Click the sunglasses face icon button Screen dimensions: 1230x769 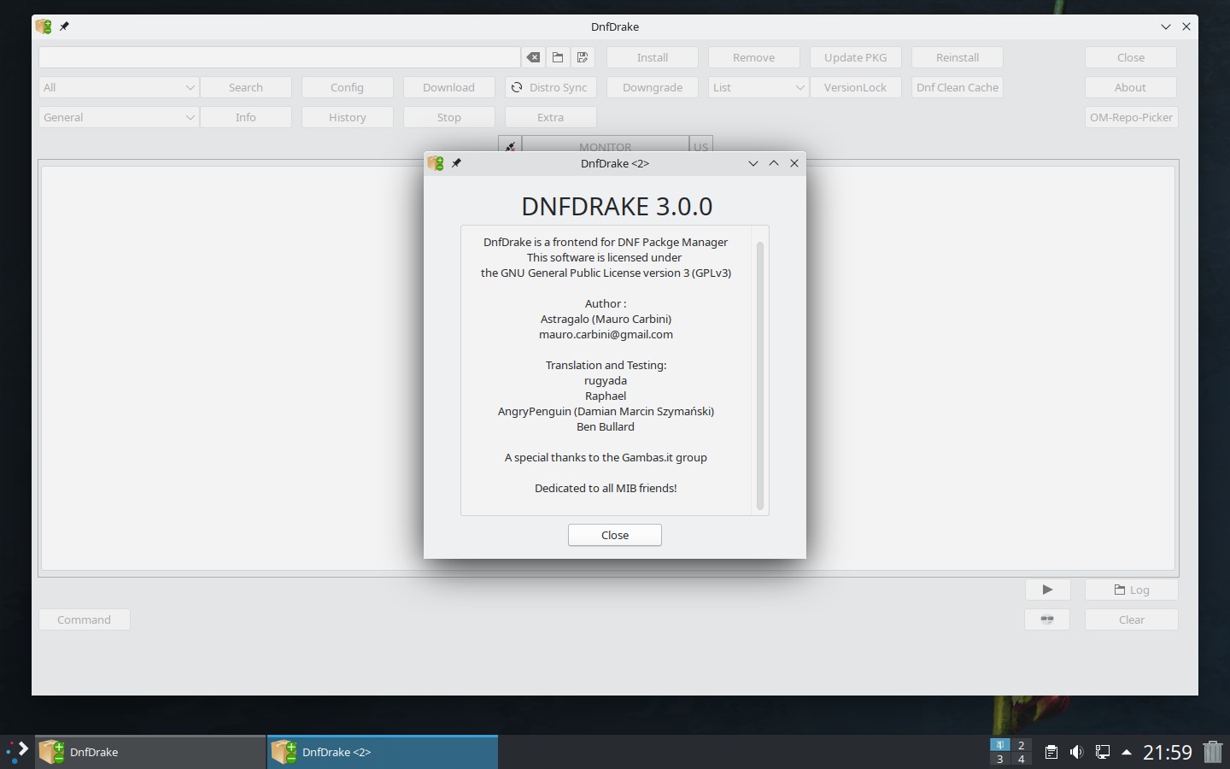1047,619
